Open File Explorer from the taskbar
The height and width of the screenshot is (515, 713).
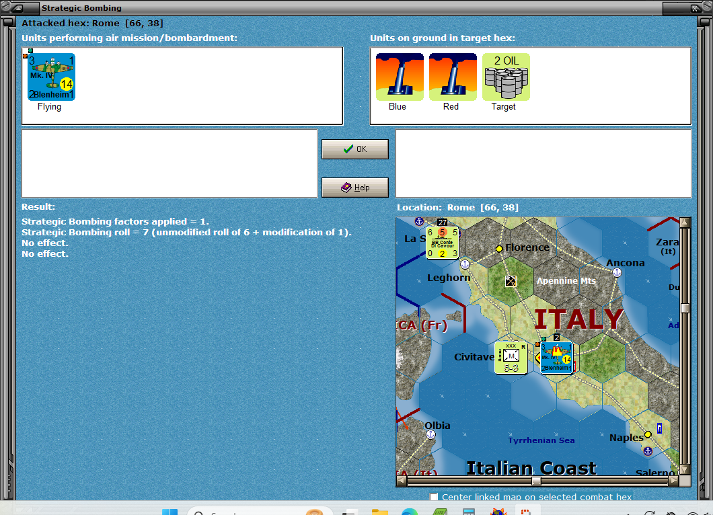[x=379, y=512]
